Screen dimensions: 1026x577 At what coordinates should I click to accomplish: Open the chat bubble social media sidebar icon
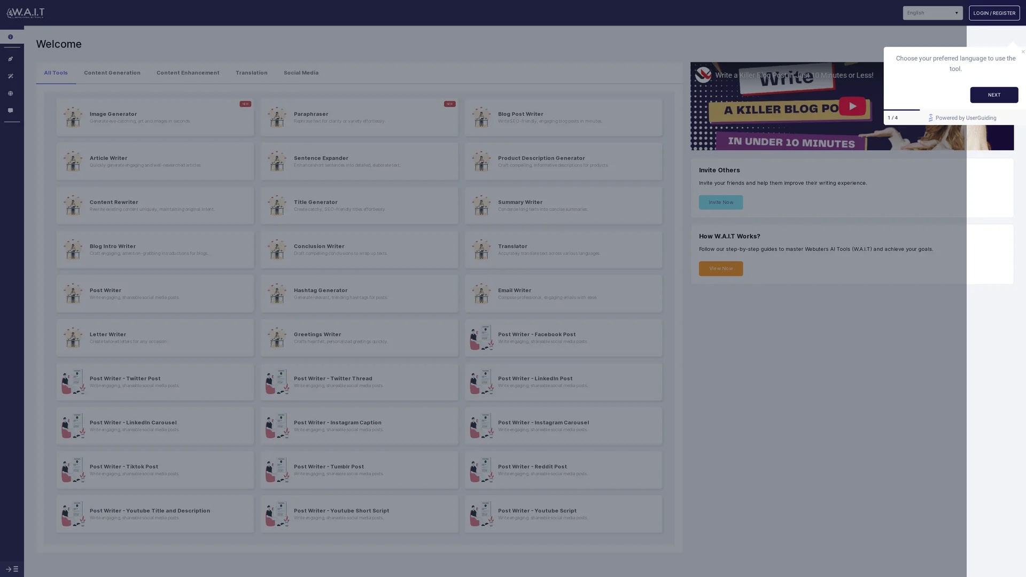tap(10, 111)
